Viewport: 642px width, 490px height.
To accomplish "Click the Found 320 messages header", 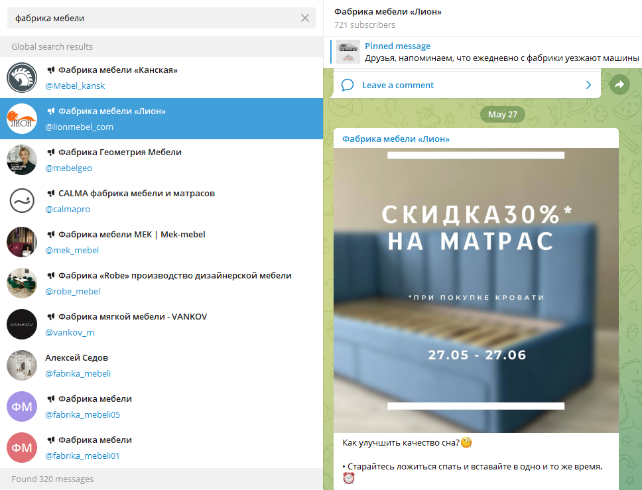I will coord(52,479).
